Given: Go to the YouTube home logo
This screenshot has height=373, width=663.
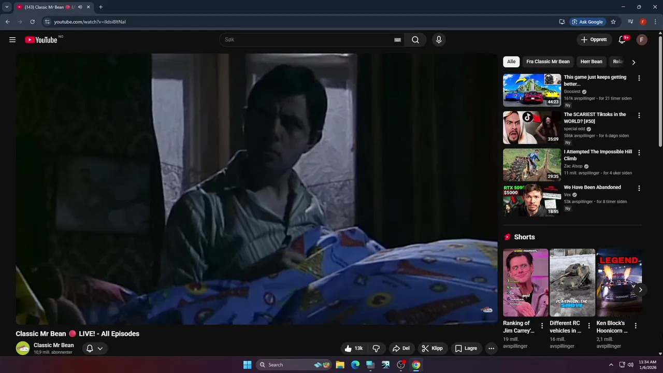Looking at the screenshot, I should (x=41, y=40).
